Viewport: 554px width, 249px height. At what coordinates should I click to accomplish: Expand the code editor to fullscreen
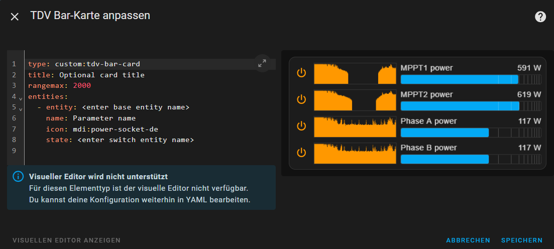tap(262, 64)
